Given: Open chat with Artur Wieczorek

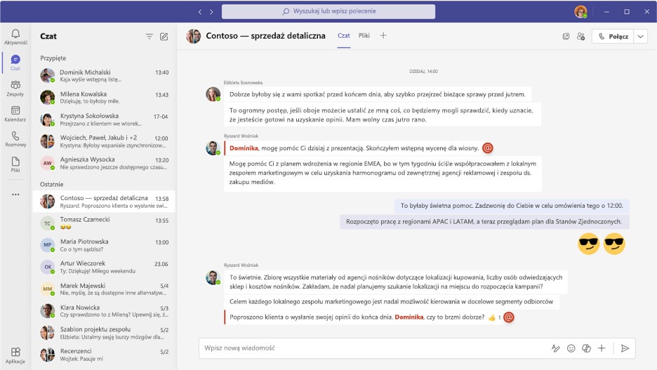Looking at the screenshot, I should coord(104,267).
